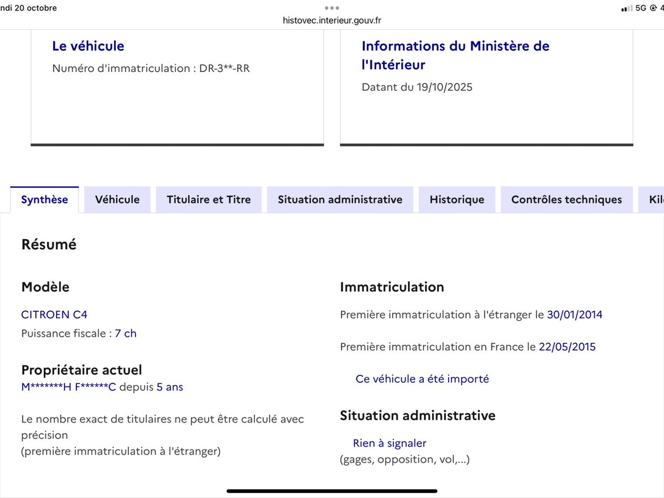Open the Titulaire et Titre tab
The image size is (664, 498).
pos(209,199)
